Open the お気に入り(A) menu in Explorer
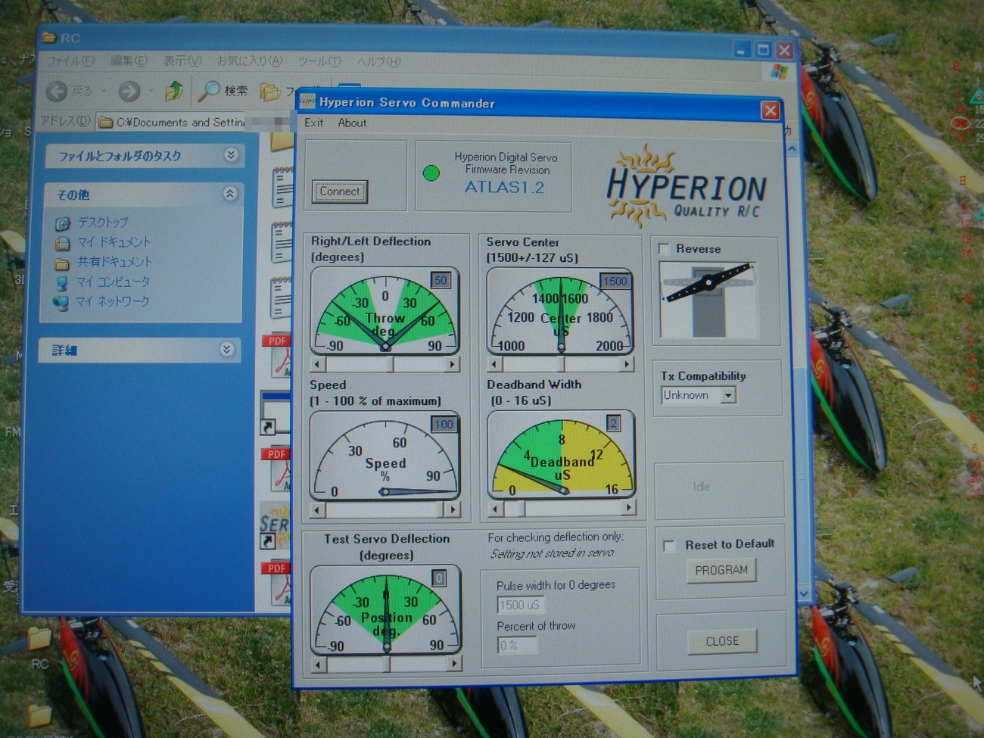Viewport: 984px width, 738px height. pos(250,61)
